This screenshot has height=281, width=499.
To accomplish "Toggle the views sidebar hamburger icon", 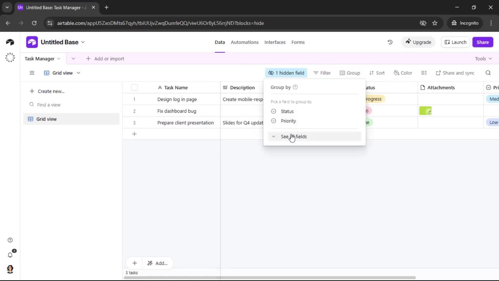I will coord(32,73).
